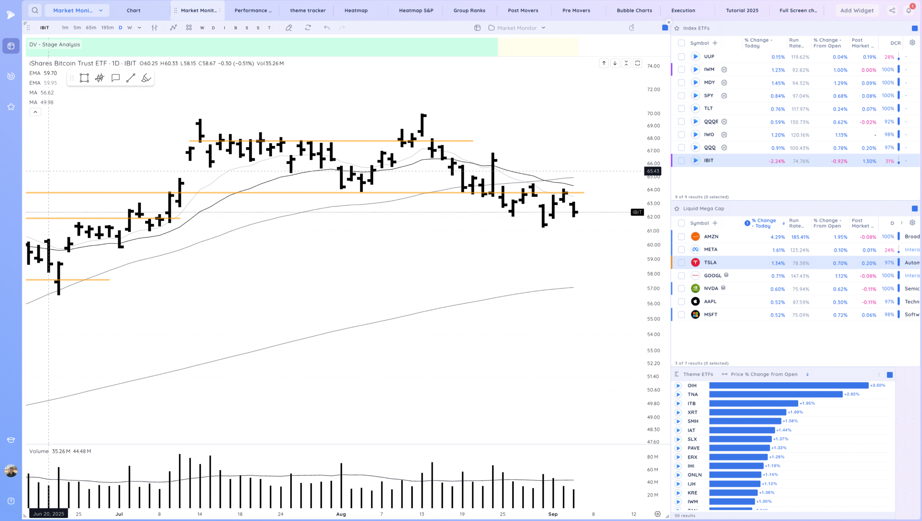The image size is (922, 521).
Task: Switch to the Performance tab
Action: pyautogui.click(x=253, y=10)
